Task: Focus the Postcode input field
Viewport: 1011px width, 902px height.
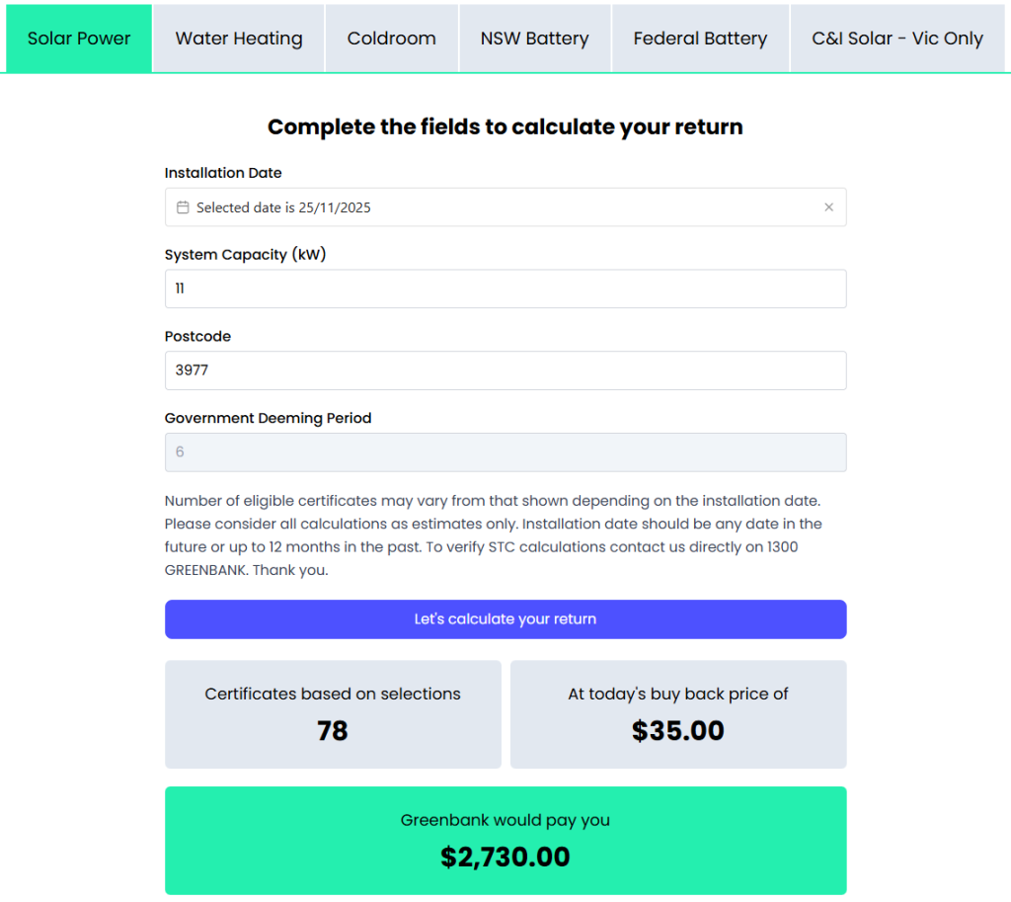Action: (x=505, y=370)
